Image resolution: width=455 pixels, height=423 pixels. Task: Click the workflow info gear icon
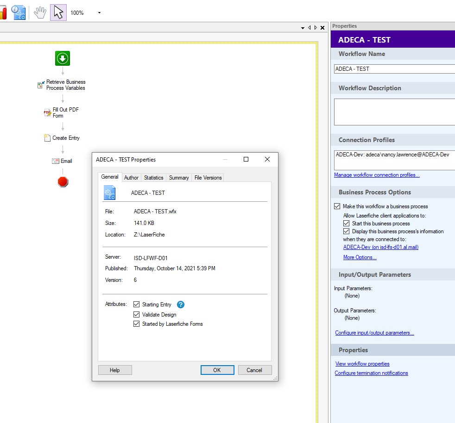pyautogui.click(x=19, y=12)
